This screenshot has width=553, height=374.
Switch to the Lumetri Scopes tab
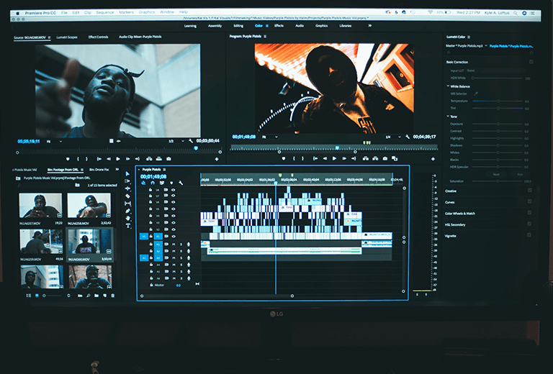(x=67, y=37)
